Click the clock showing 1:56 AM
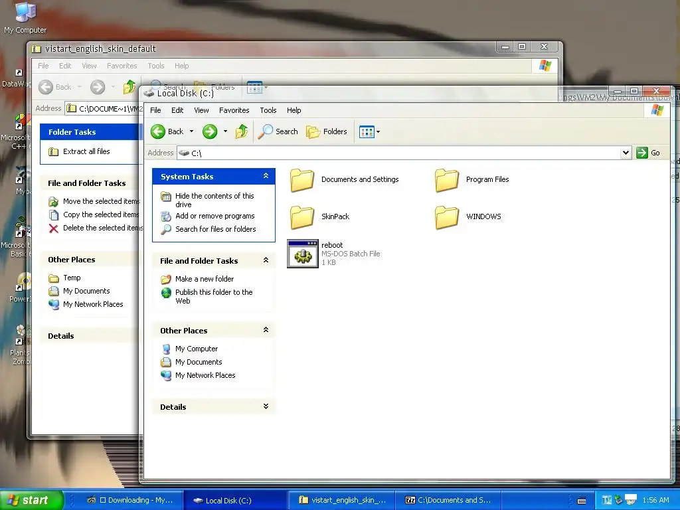This screenshot has height=510, width=680. click(655, 500)
